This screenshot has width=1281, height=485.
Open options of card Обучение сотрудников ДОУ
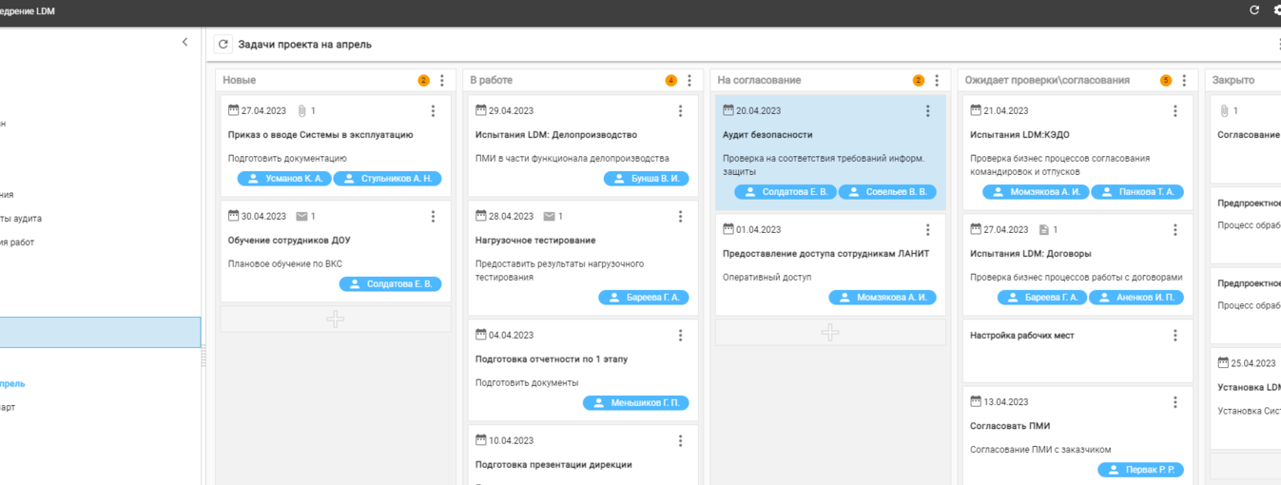point(433,217)
